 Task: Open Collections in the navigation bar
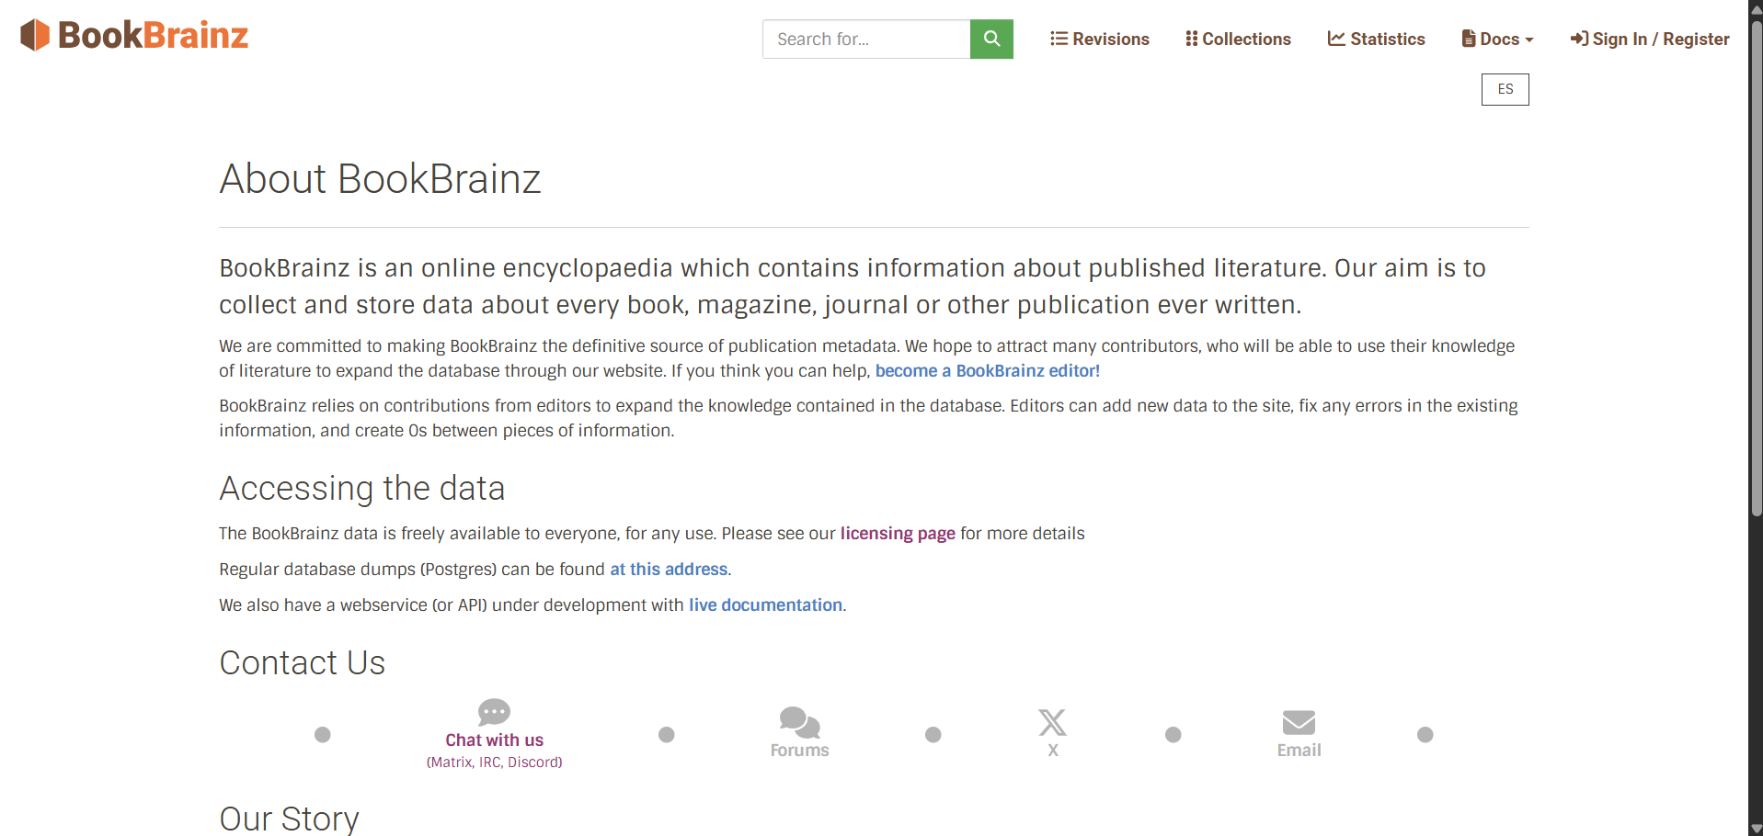[x=1238, y=39]
